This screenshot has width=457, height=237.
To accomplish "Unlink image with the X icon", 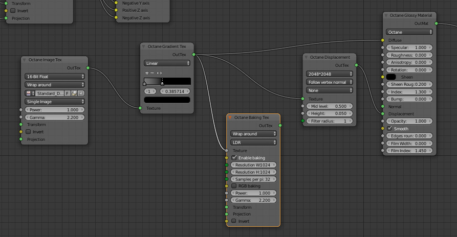I will click(x=81, y=93).
